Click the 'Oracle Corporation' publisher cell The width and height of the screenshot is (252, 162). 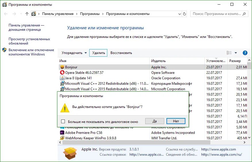(166, 78)
